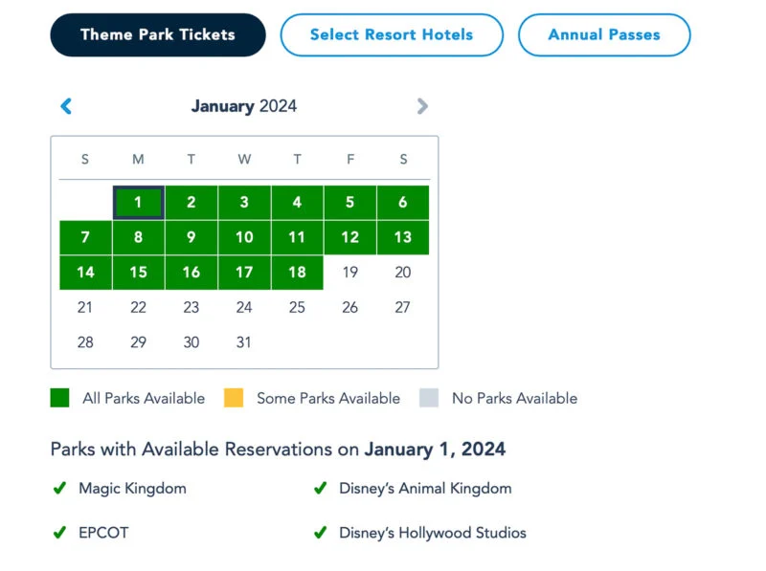This screenshot has width=766, height=571.
Task: Click the Disney's Hollywood Studios park name
Action: (x=433, y=533)
